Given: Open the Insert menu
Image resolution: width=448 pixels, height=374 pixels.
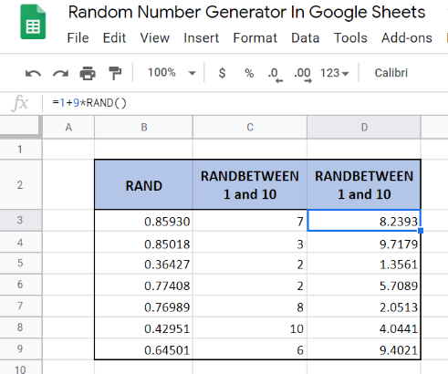Looking at the screenshot, I should 201,38.
